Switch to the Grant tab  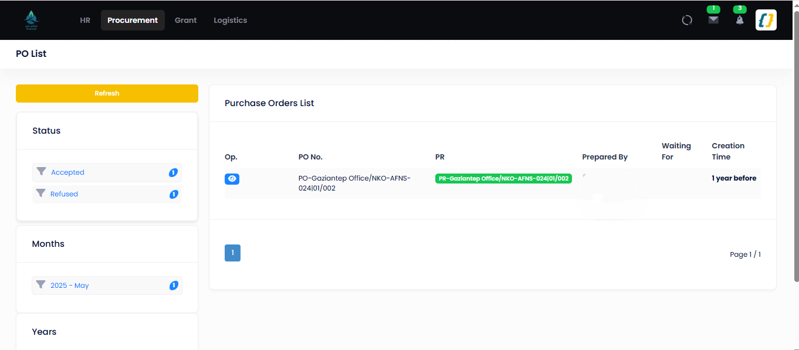pos(185,20)
